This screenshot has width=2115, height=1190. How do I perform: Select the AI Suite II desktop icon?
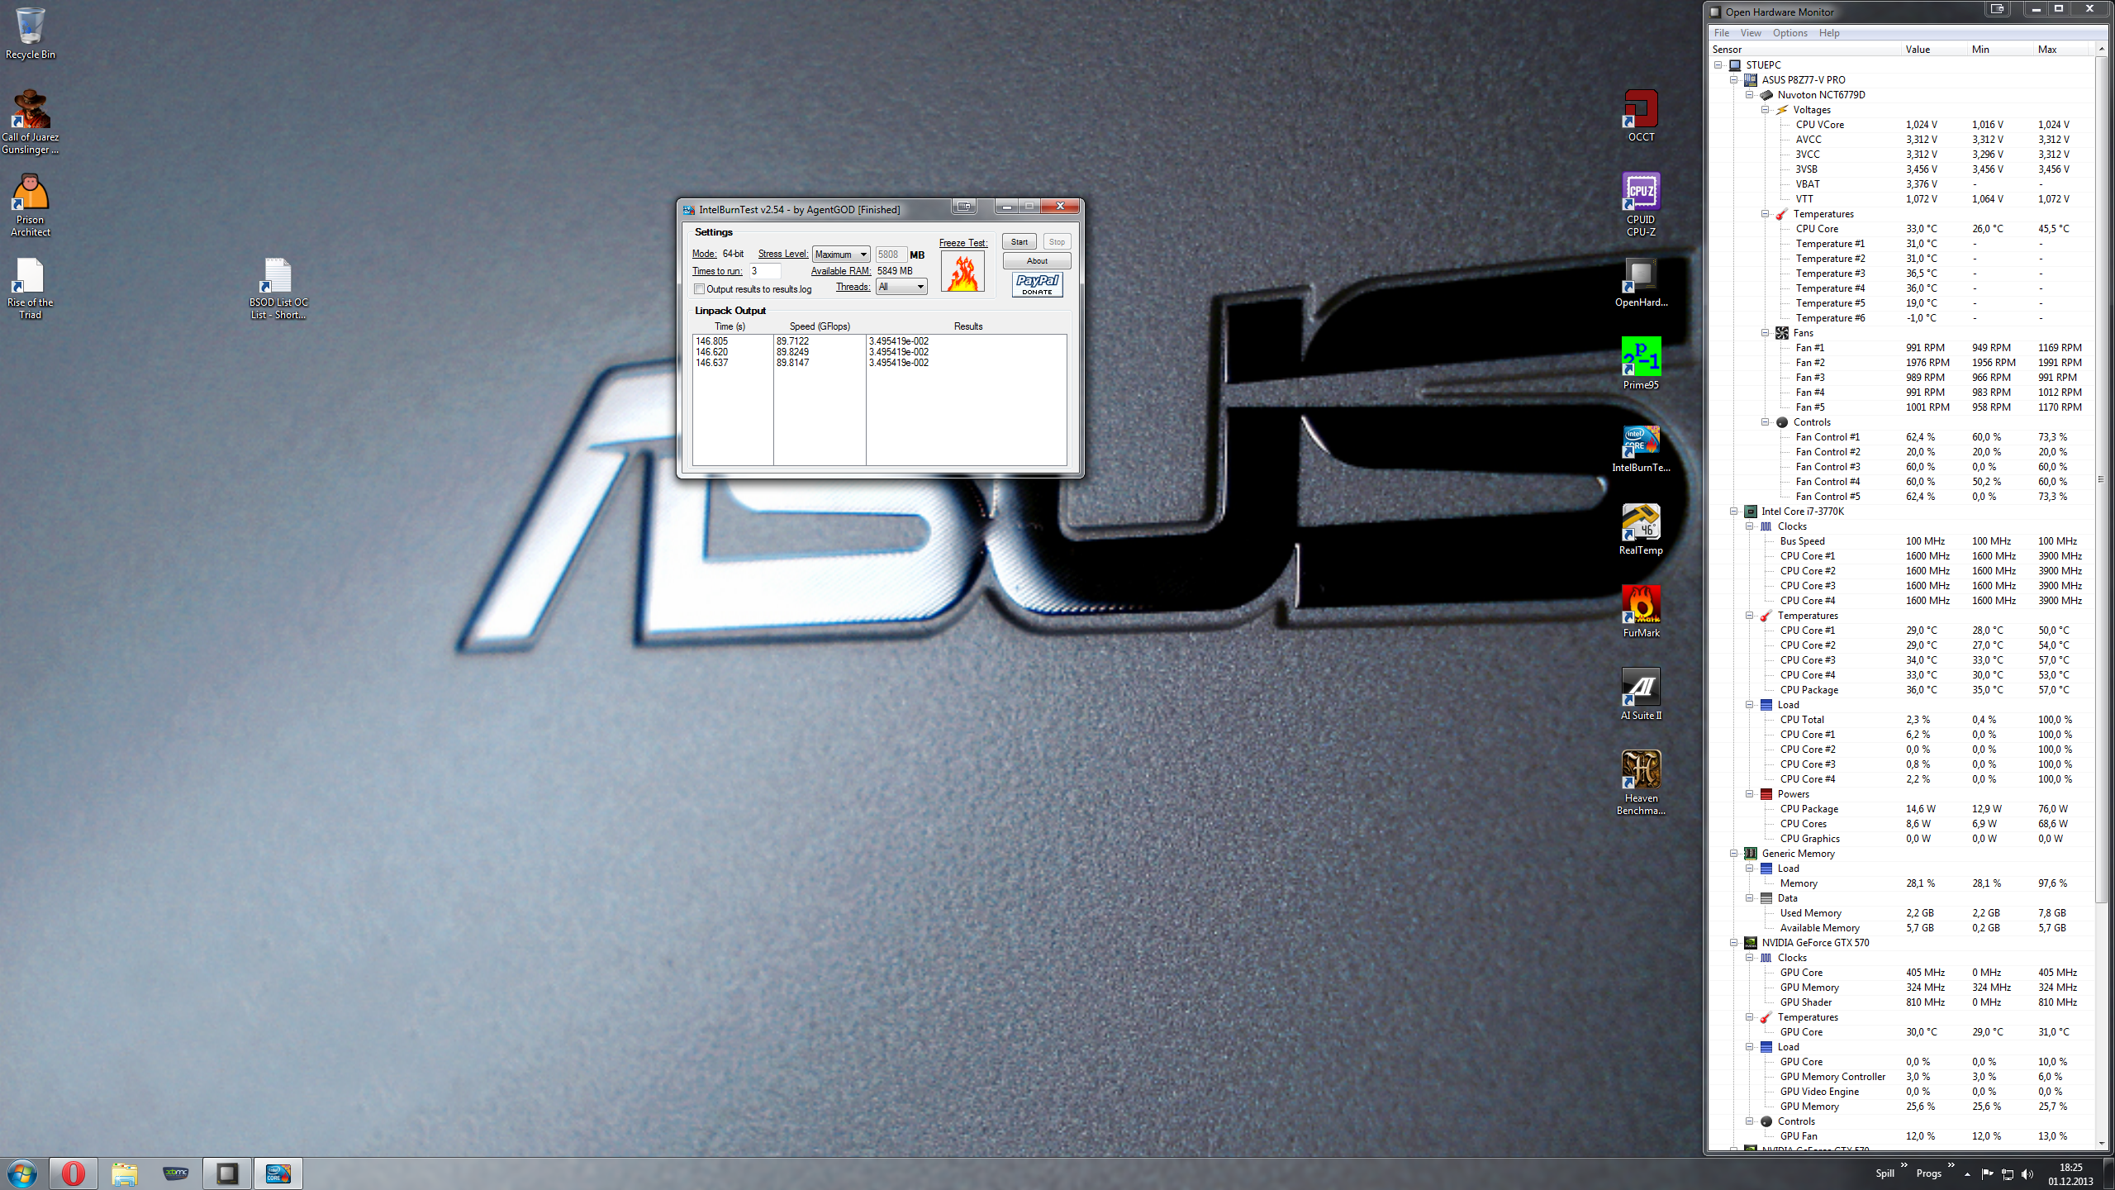tap(1641, 694)
